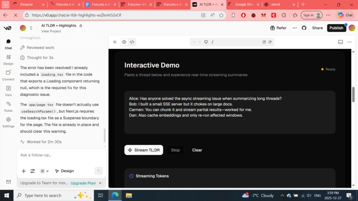
Task: Collapse chat panel with double chevron
Action: (115, 42)
